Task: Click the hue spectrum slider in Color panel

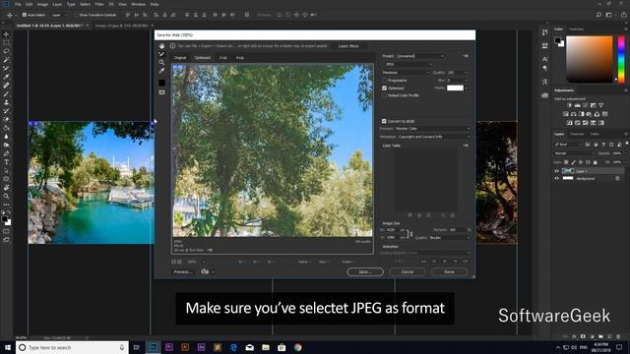Action: pos(621,59)
